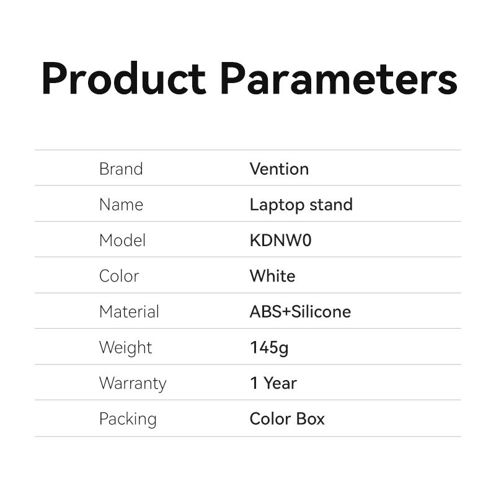Screen dimensions: 496x496
Task: Click the "1 Year" warranty value
Action: 273,383
